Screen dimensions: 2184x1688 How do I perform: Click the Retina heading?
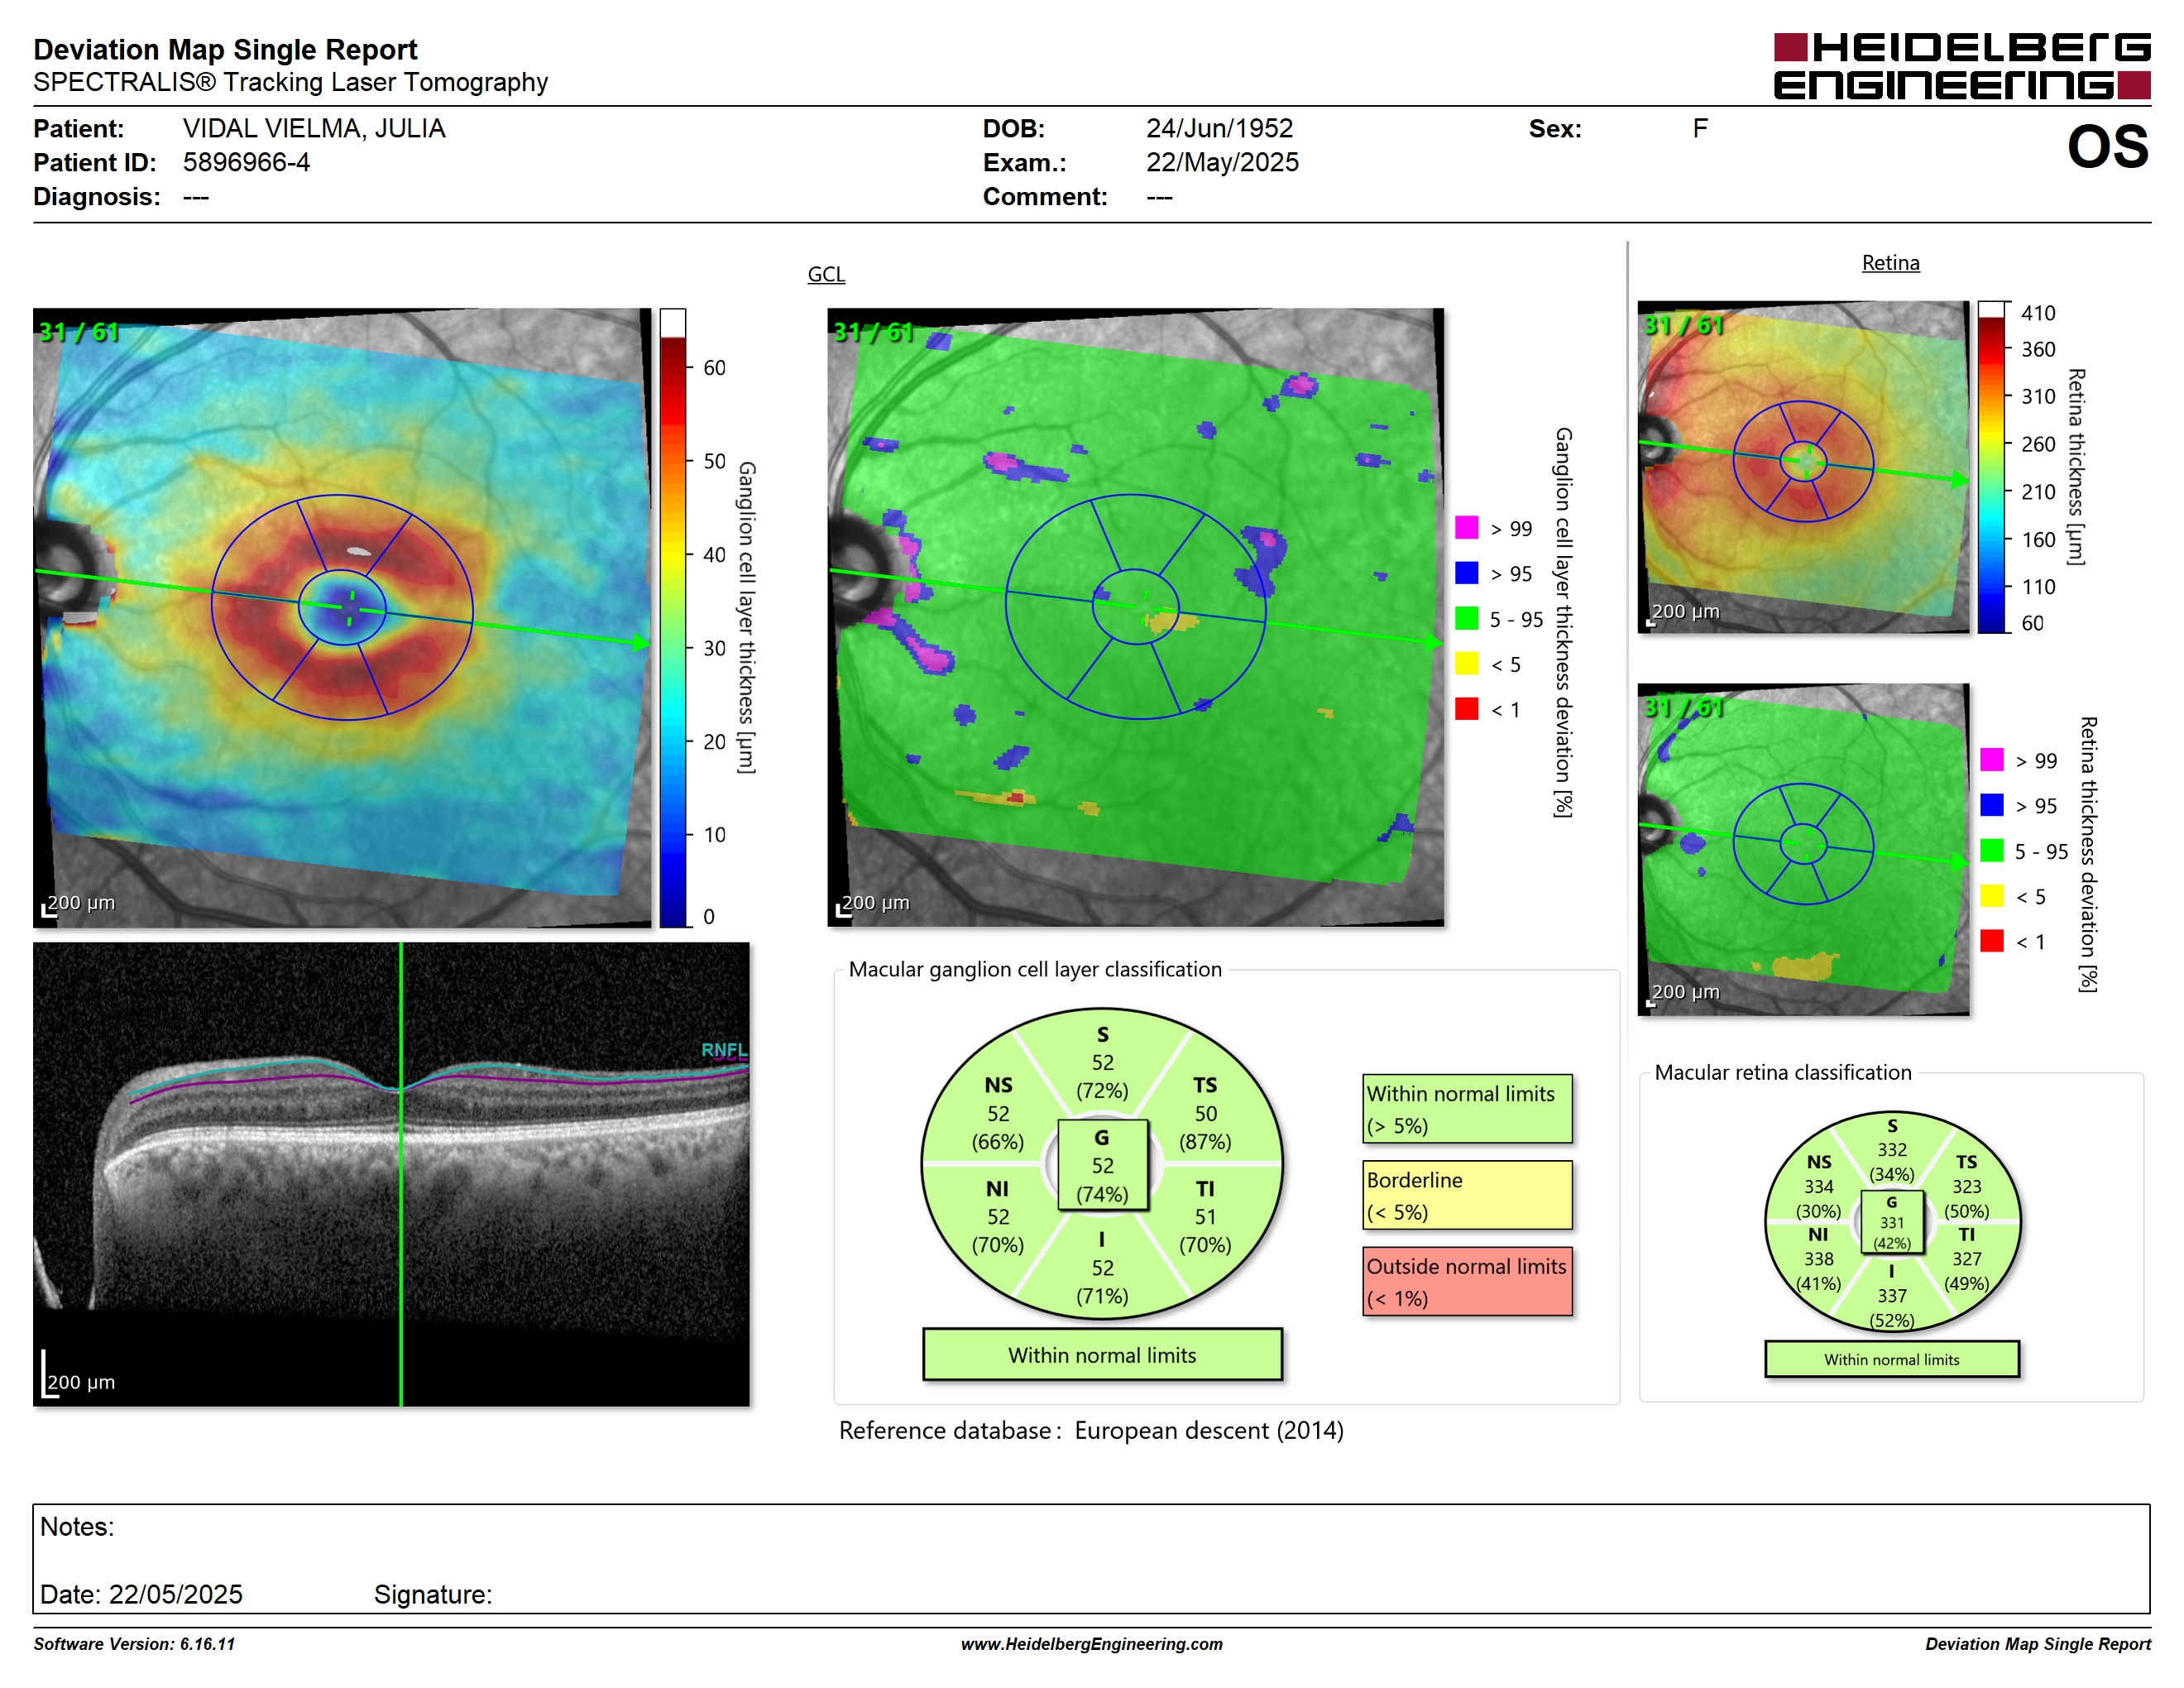tap(1890, 263)
